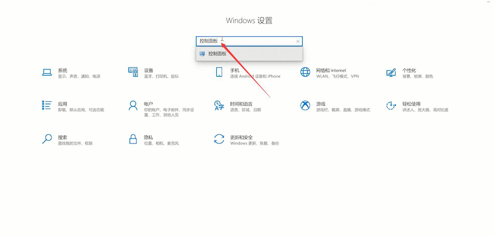Open the 帐户 person icon

pyautogui.click(x=133, y=105)
